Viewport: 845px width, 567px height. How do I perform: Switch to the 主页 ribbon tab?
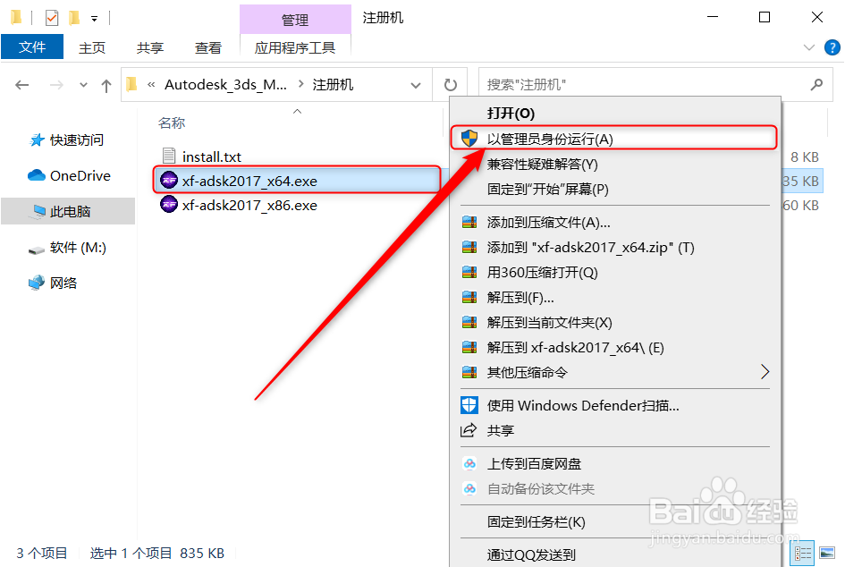point(92,47)
